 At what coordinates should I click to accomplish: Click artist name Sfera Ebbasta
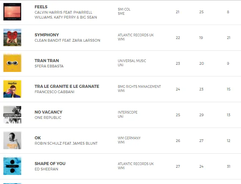click(49, 66)
